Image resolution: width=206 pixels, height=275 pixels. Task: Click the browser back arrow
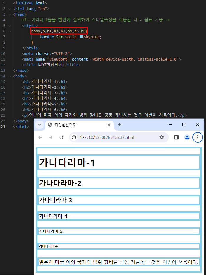point(40,137)
